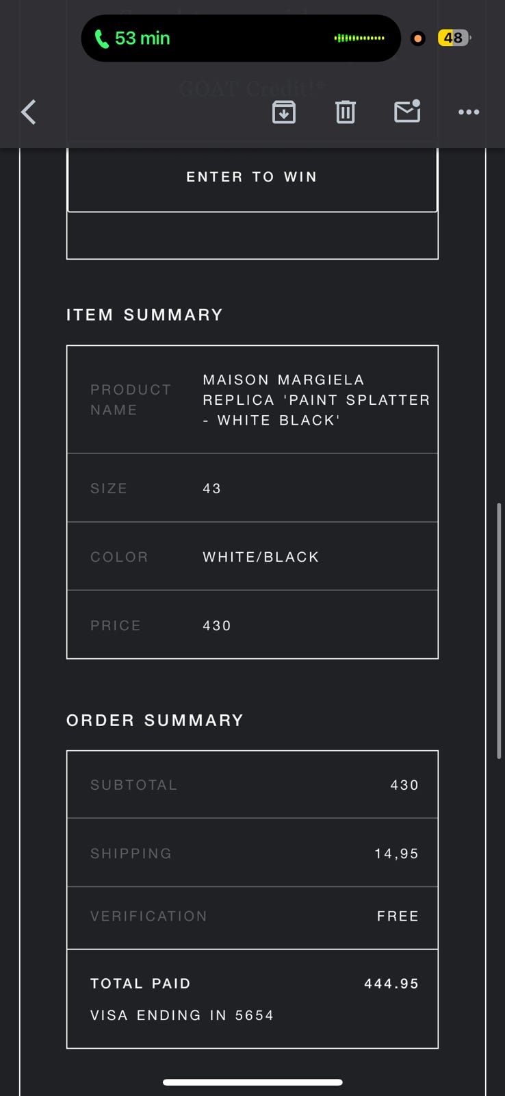Click the vertical scrollbar on right edge
The width and height of the screenshot is (505, 1096).
(x=499, y=630)
